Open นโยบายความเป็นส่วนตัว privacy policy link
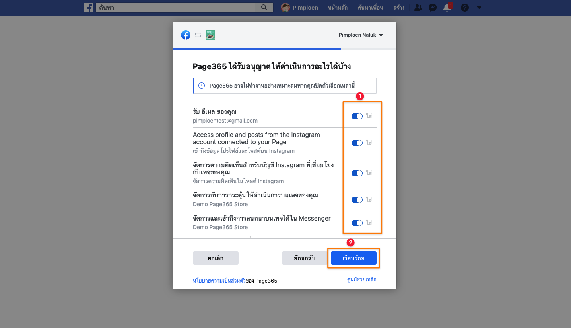The width and height of the screenshot is (571, 328). coord(219,281)
